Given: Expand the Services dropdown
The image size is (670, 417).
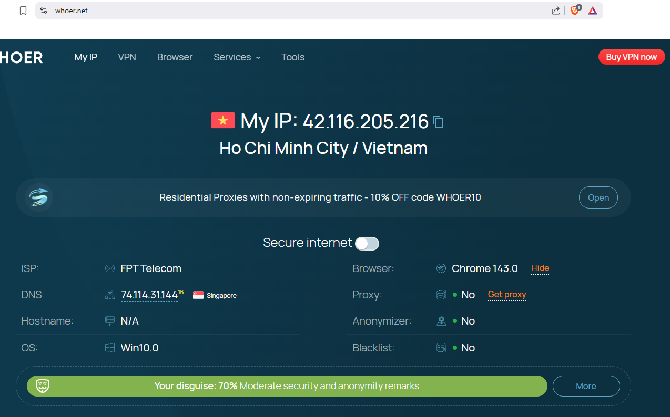Looking at the screenshot, I should click(x=237, y=57).
